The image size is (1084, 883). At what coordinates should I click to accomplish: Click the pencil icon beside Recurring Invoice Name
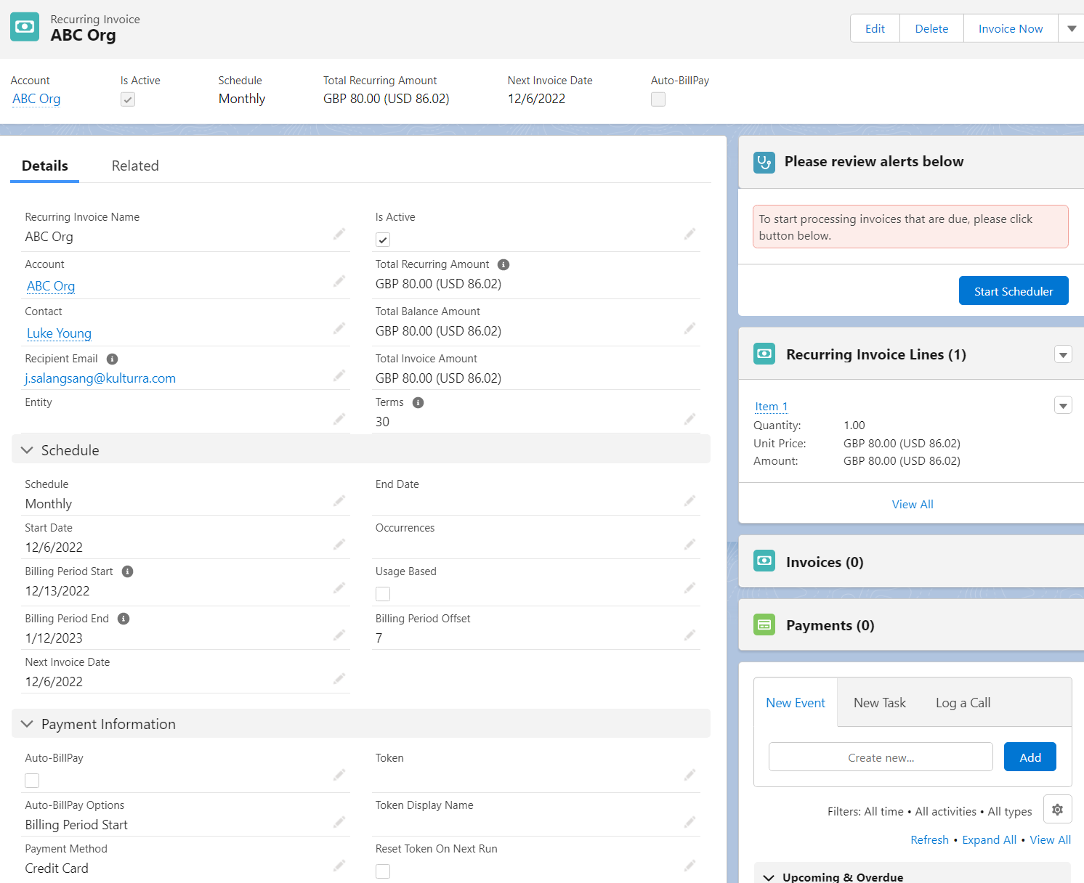(x=339, y=234)
